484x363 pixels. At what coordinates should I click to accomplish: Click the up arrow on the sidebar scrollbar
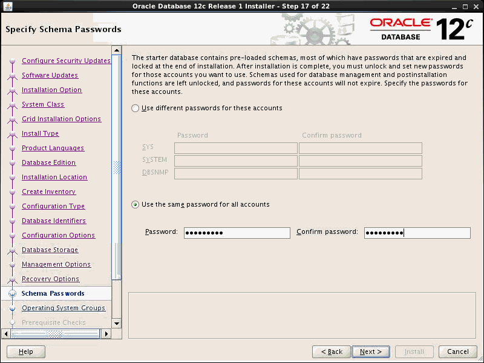coord(116,49)
